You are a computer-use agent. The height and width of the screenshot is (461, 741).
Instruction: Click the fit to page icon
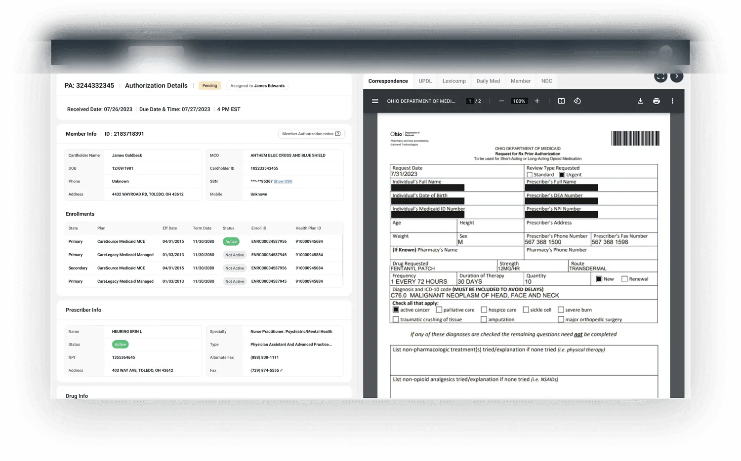coord(561,101)
